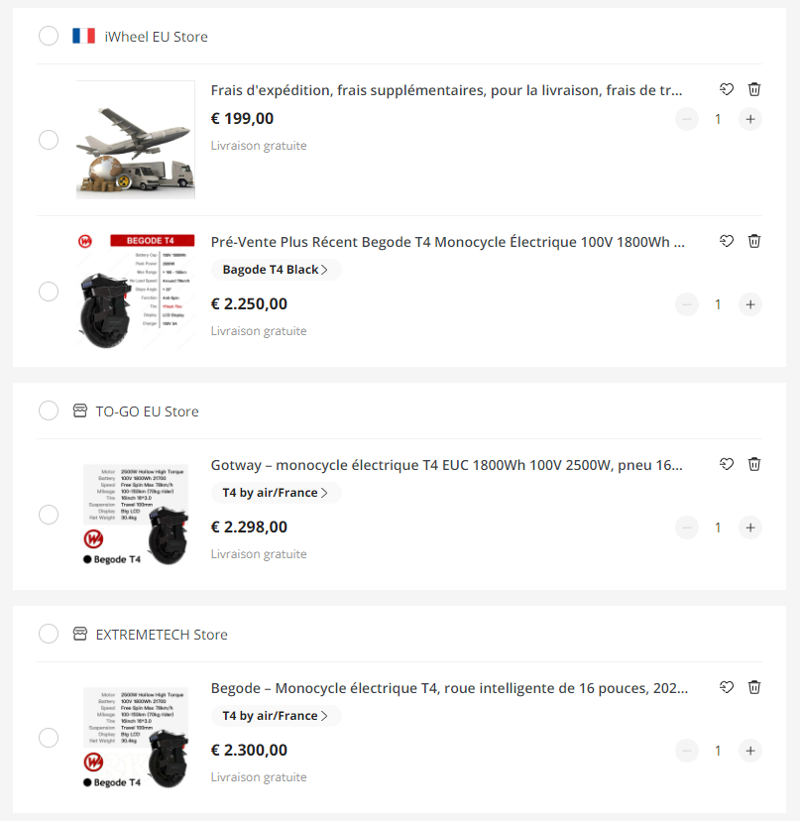800x821 pixels.
Task: Click the EXTREMETECH Store shop icon
Action: tap(80, 634)
